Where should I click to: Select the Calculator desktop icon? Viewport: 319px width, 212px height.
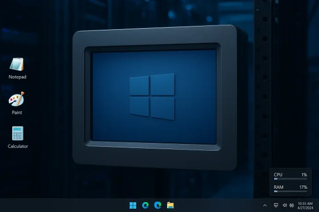tap(18, 137)
